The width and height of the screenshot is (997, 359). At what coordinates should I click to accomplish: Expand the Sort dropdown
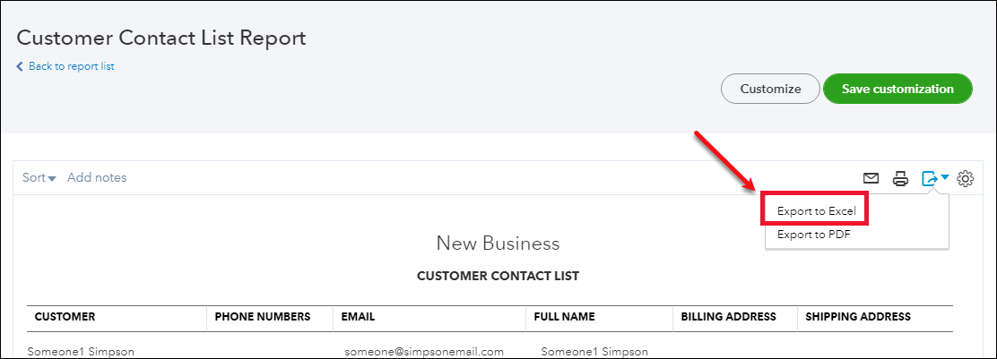coord(39,177)
